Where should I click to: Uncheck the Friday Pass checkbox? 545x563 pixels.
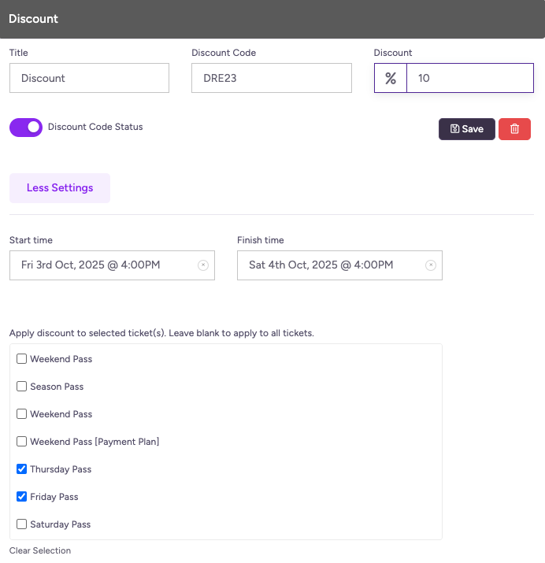click(22, 497)
